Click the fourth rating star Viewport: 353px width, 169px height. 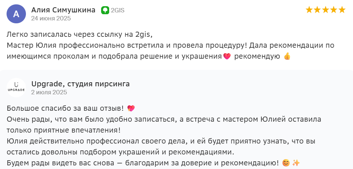334,10
